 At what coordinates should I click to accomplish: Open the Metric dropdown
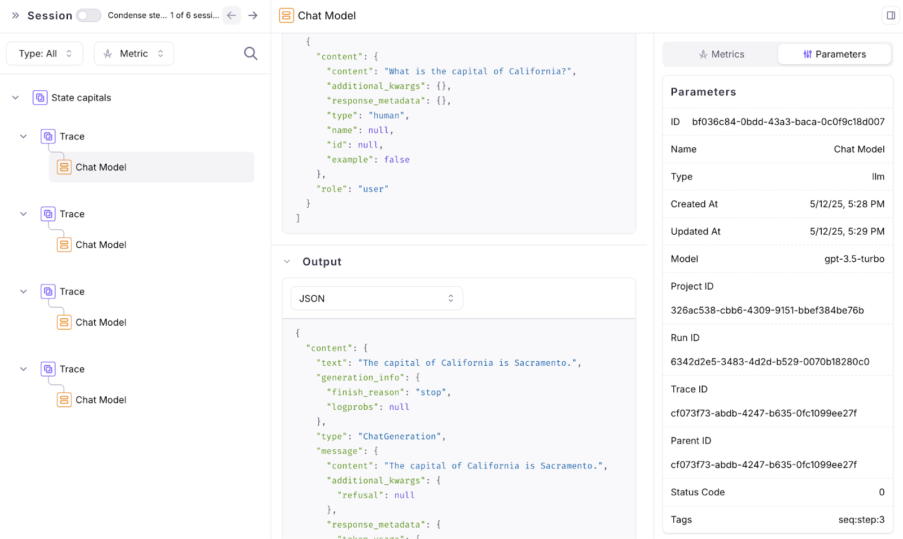pyautogui.click(x=134, y=54)
